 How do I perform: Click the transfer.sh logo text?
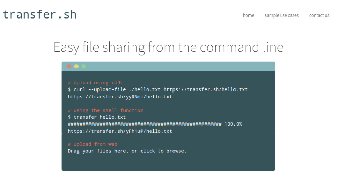[x=40, y=15]
